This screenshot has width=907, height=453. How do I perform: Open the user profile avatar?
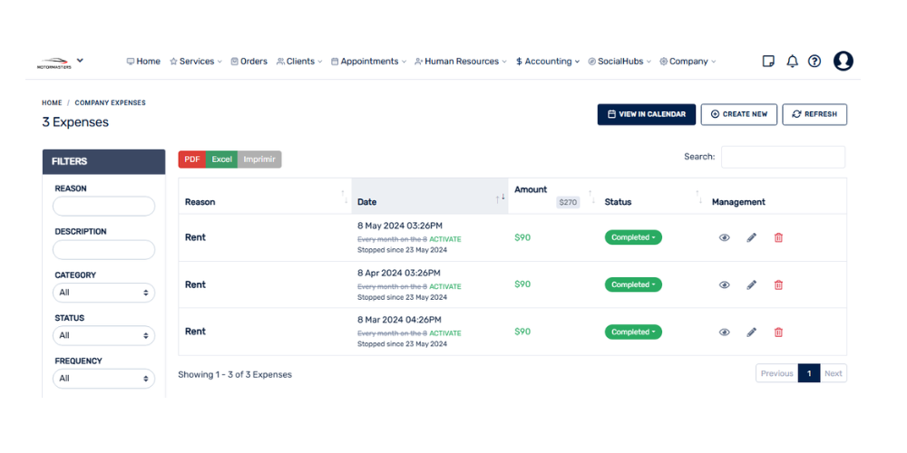coord(843,62)
